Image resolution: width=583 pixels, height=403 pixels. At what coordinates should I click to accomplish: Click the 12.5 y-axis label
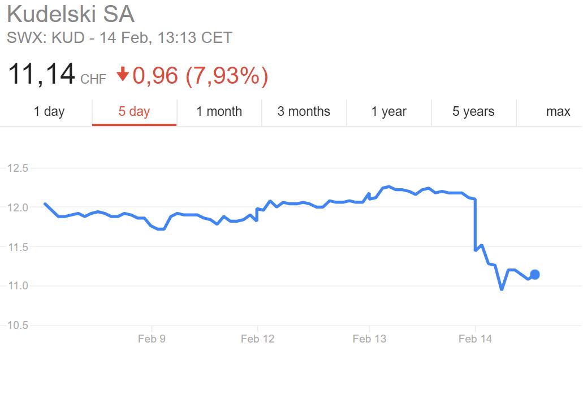[x=18, y=168]
